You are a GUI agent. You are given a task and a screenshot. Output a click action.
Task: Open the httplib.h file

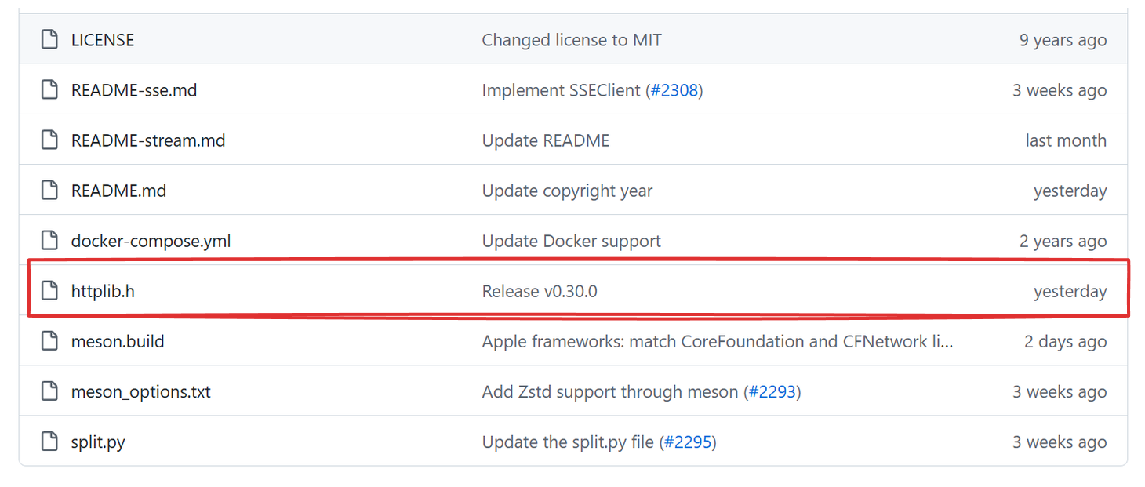pos(103,291)
